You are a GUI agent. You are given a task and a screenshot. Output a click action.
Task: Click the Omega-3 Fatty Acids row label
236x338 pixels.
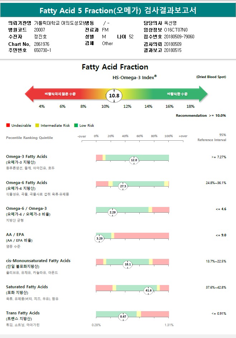[x=27, y=156]
